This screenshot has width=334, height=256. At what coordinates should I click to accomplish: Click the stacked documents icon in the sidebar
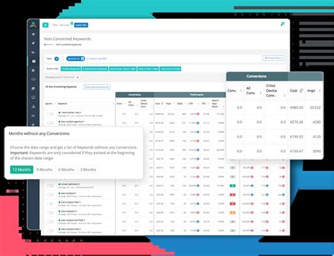[x=33, y=89]
